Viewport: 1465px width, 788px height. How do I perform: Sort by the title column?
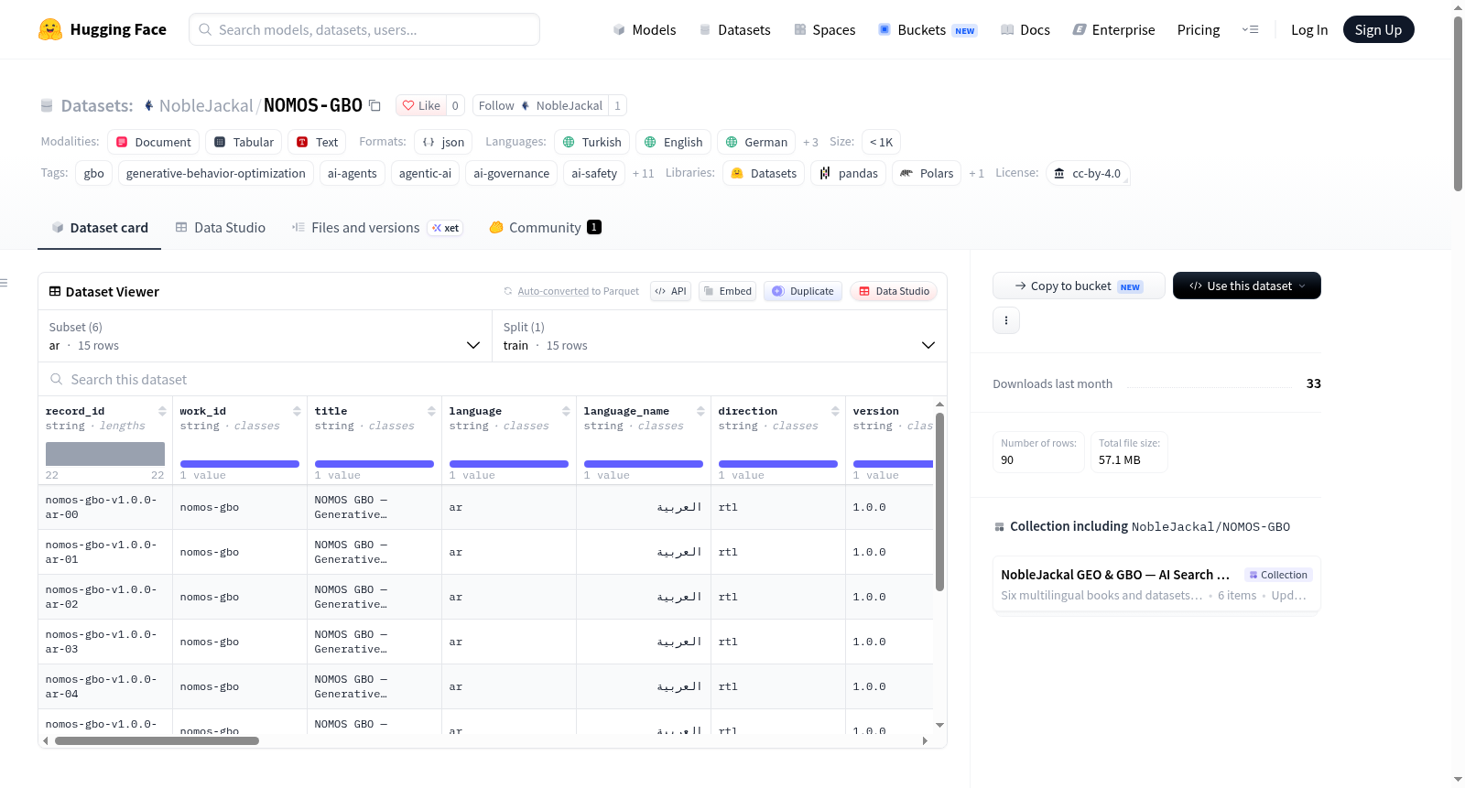pos(431,411)
